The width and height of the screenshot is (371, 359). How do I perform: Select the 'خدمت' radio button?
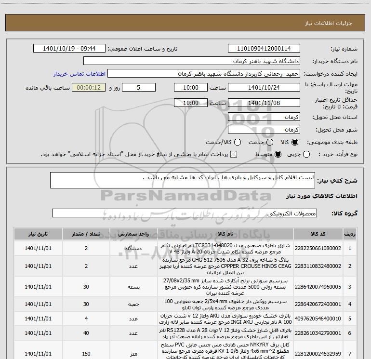(270, 142)
